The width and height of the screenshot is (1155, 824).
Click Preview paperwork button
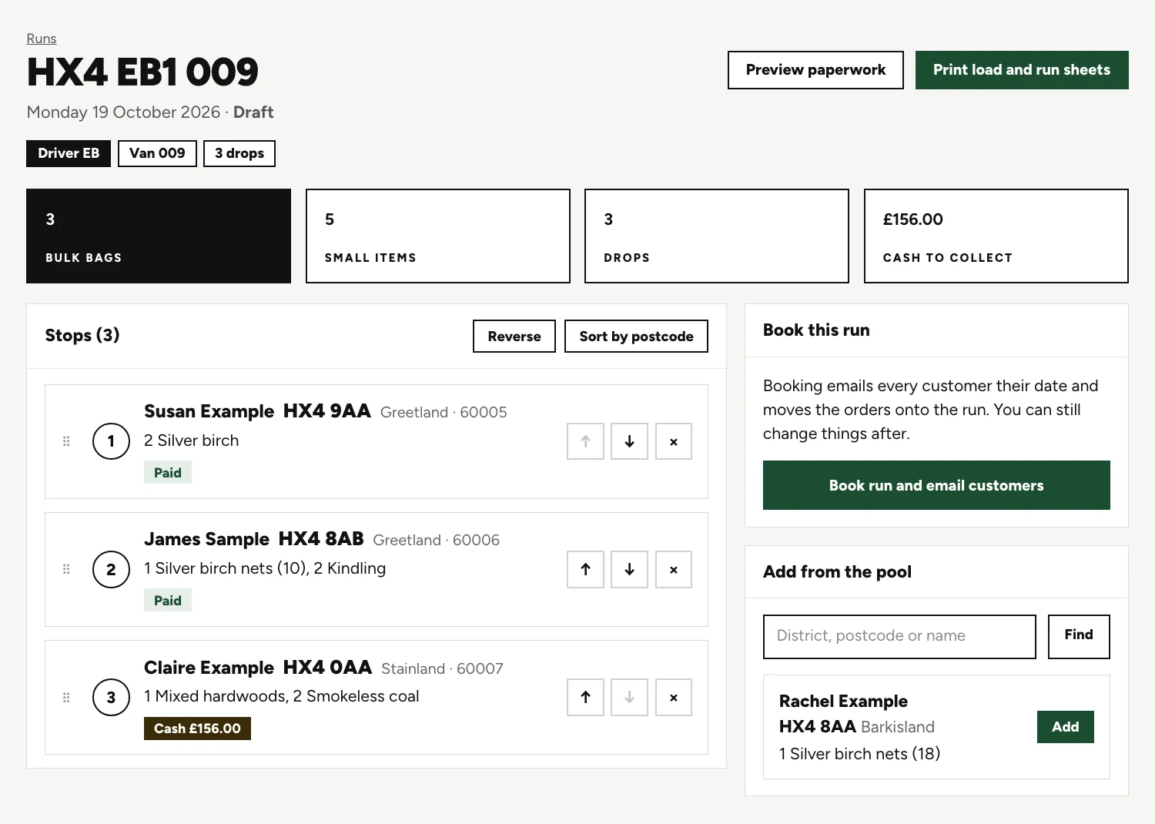(x=815, y=70)
